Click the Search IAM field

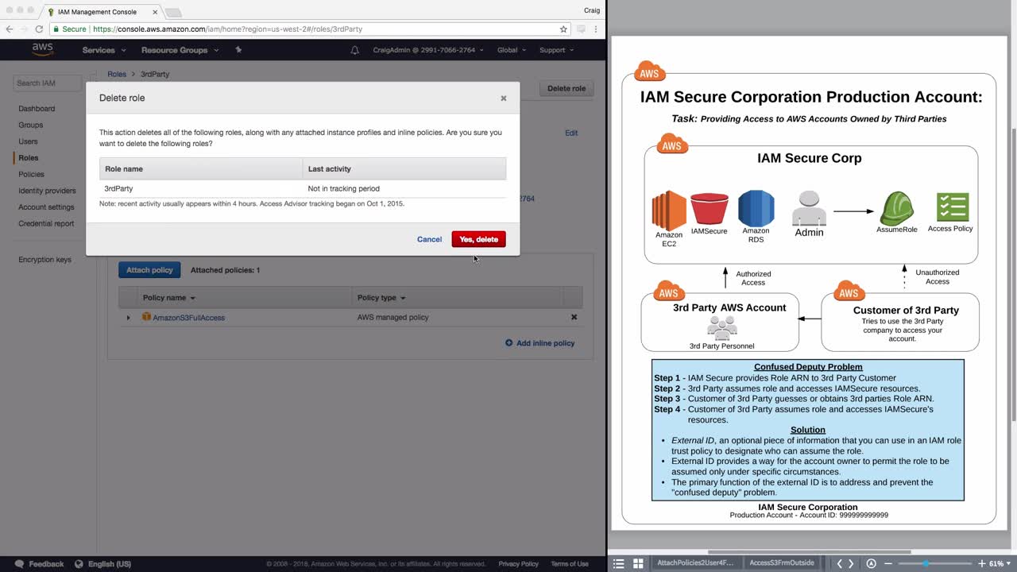point(48,83)
